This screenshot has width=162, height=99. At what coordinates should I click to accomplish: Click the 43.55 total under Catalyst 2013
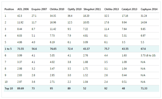(x=125, y=49)
